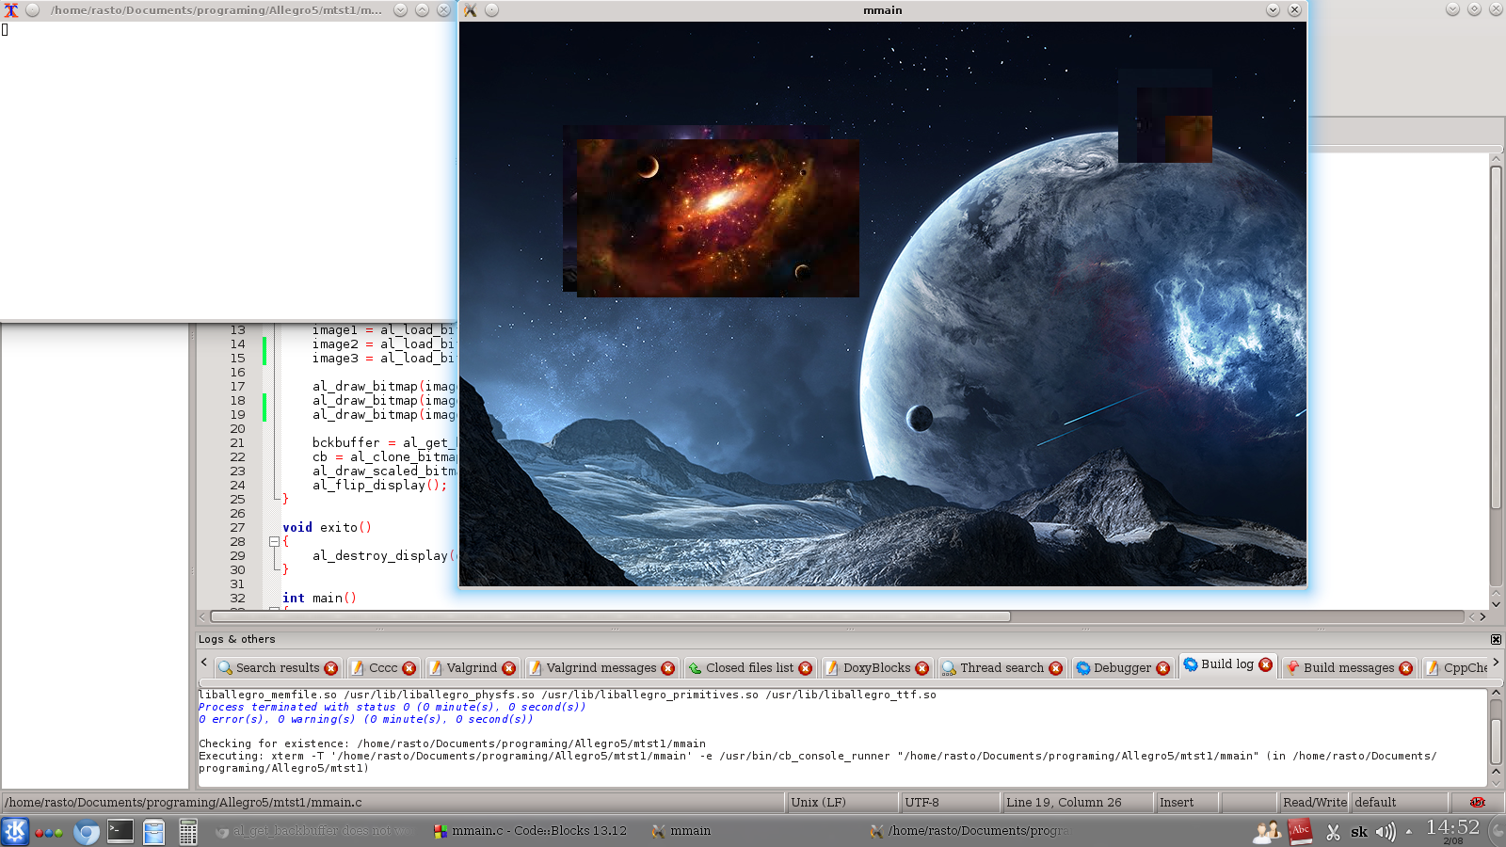Screen dimensions: 1506x847
Task: Close the Logs & others panel
Action: coord(1496,639)
